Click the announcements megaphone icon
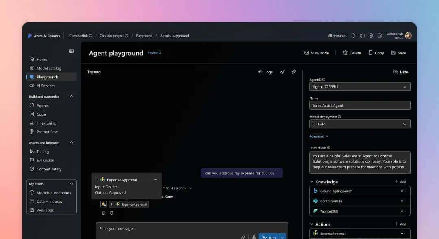Viewport: 439px width, 239px height. point(362,36)
